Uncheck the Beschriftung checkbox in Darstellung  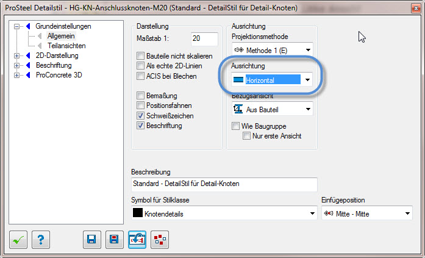pos(140,126)
